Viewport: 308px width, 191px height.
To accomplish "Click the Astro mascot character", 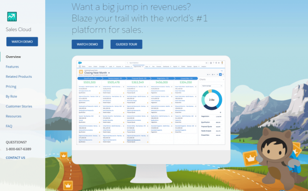I will [277, 156].
